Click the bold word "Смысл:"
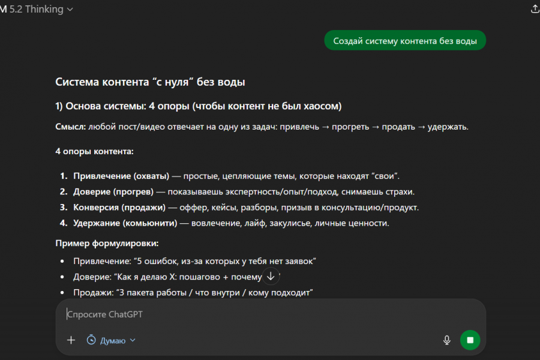Image resolution: width=540 pixels, height=360 pixels. pos(70,127)
